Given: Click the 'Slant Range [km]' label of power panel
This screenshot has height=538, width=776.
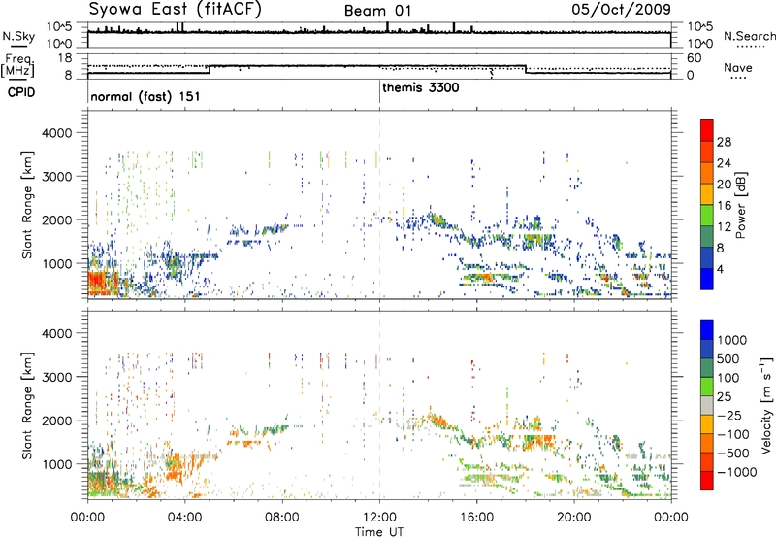Looking at the screenshot, I should (27, 205).
